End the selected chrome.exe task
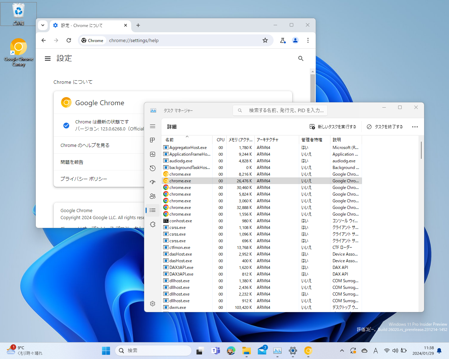The height and width of the screenshot is (359, 449). pyautogui.click(x=384, y=127)
